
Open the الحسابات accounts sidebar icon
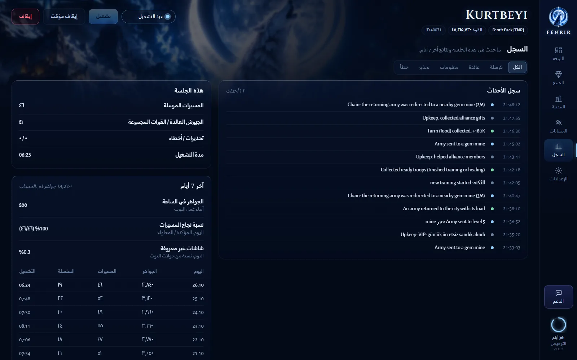(558, 126)
